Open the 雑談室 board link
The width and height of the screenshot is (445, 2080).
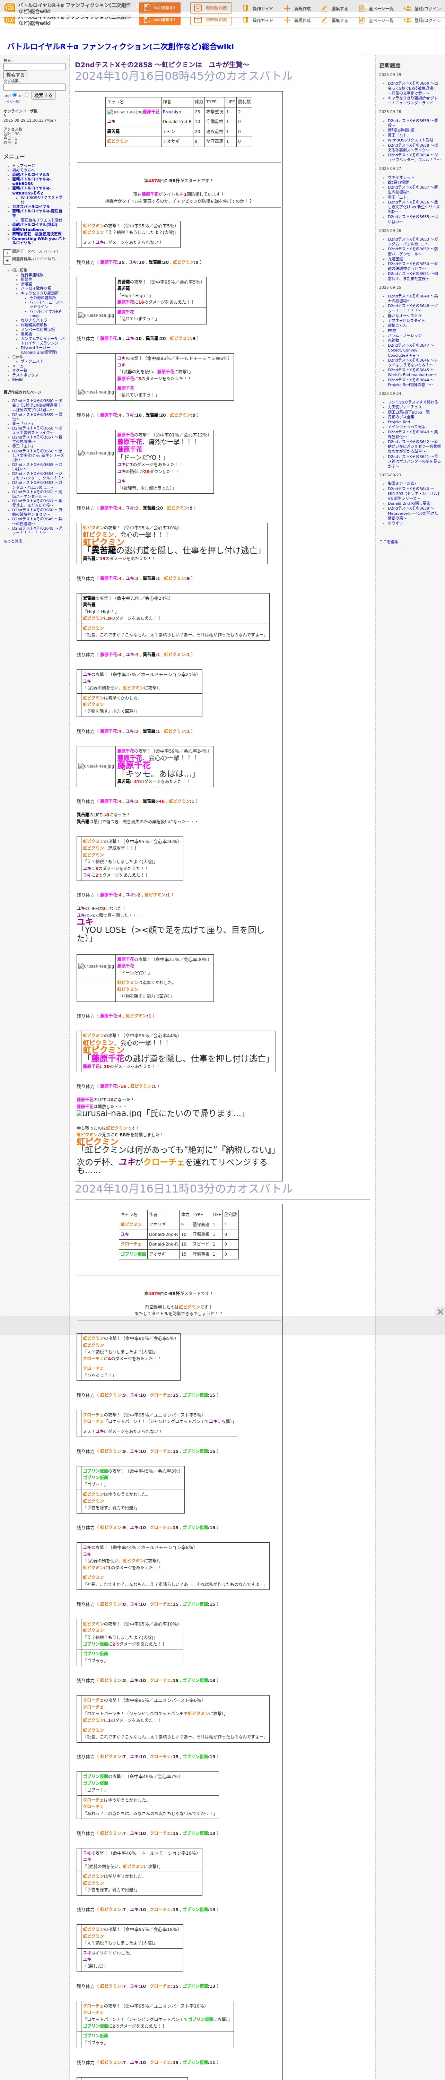[27, 279]
